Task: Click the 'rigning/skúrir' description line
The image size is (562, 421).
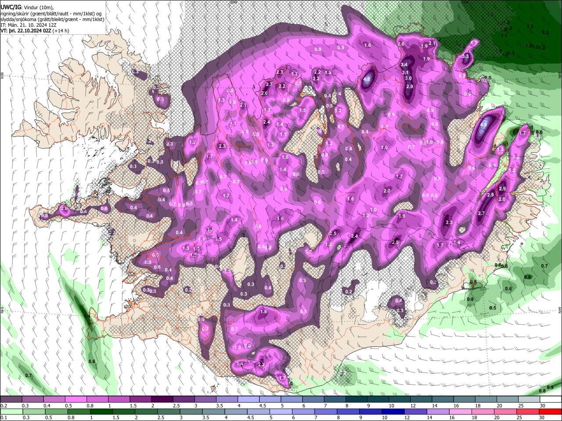Action: point(51,14)
